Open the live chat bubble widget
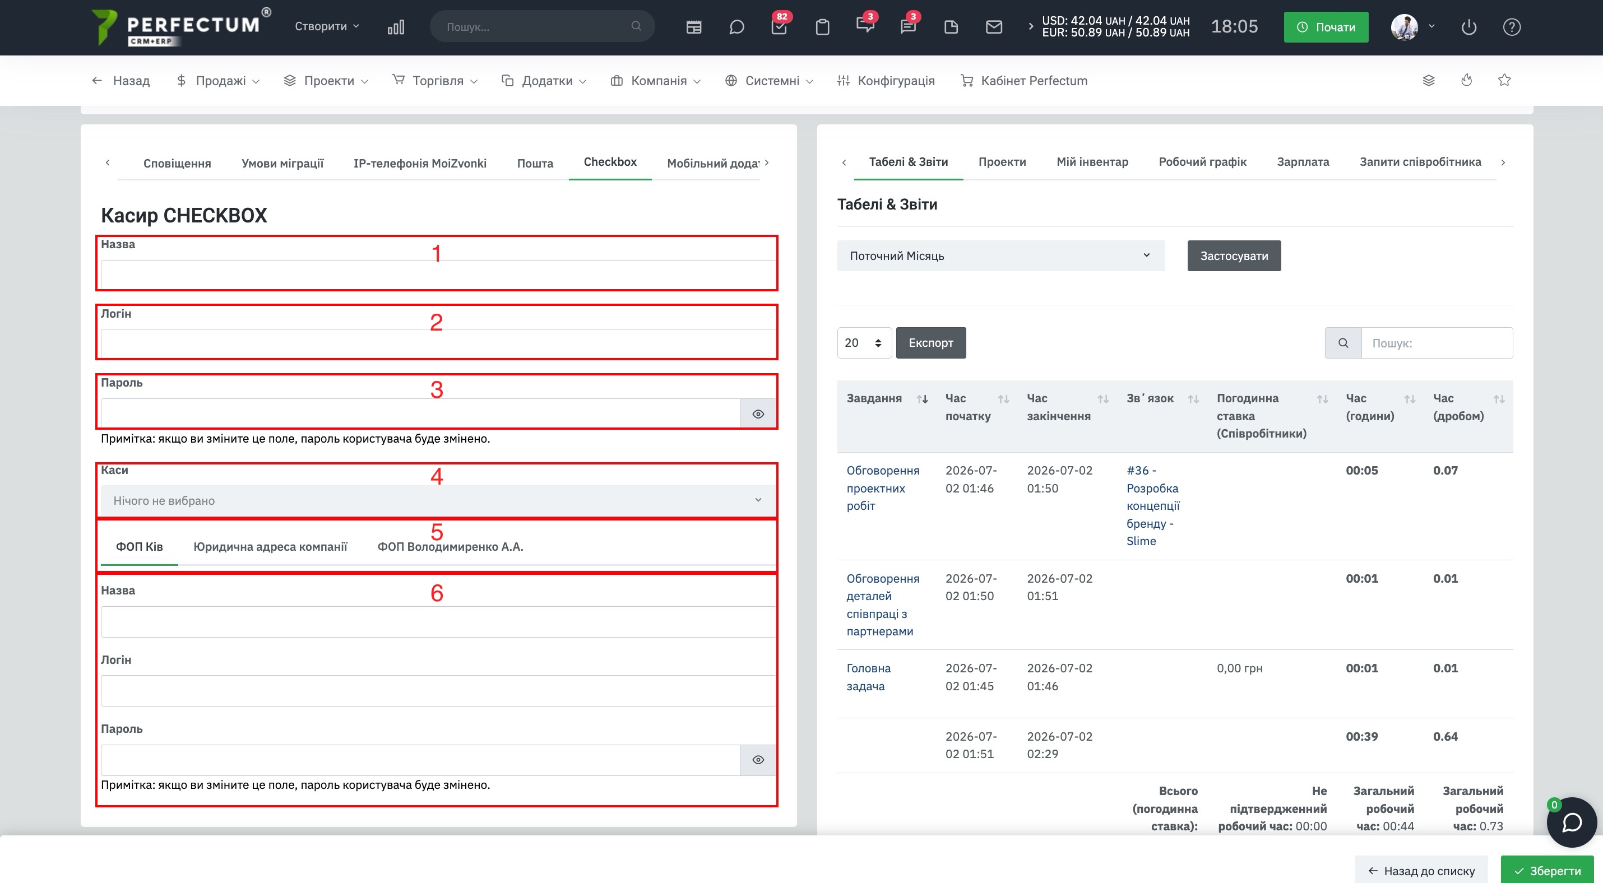1603x883 pixels. [x=1572, y=822]
